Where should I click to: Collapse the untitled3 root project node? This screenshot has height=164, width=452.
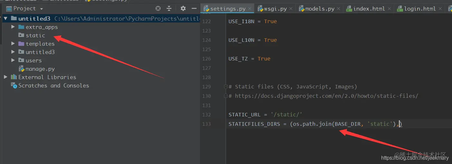(x=5, y=19)
